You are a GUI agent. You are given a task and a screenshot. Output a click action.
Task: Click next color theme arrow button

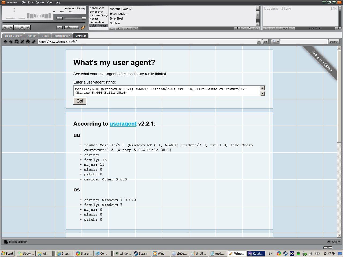127,28
